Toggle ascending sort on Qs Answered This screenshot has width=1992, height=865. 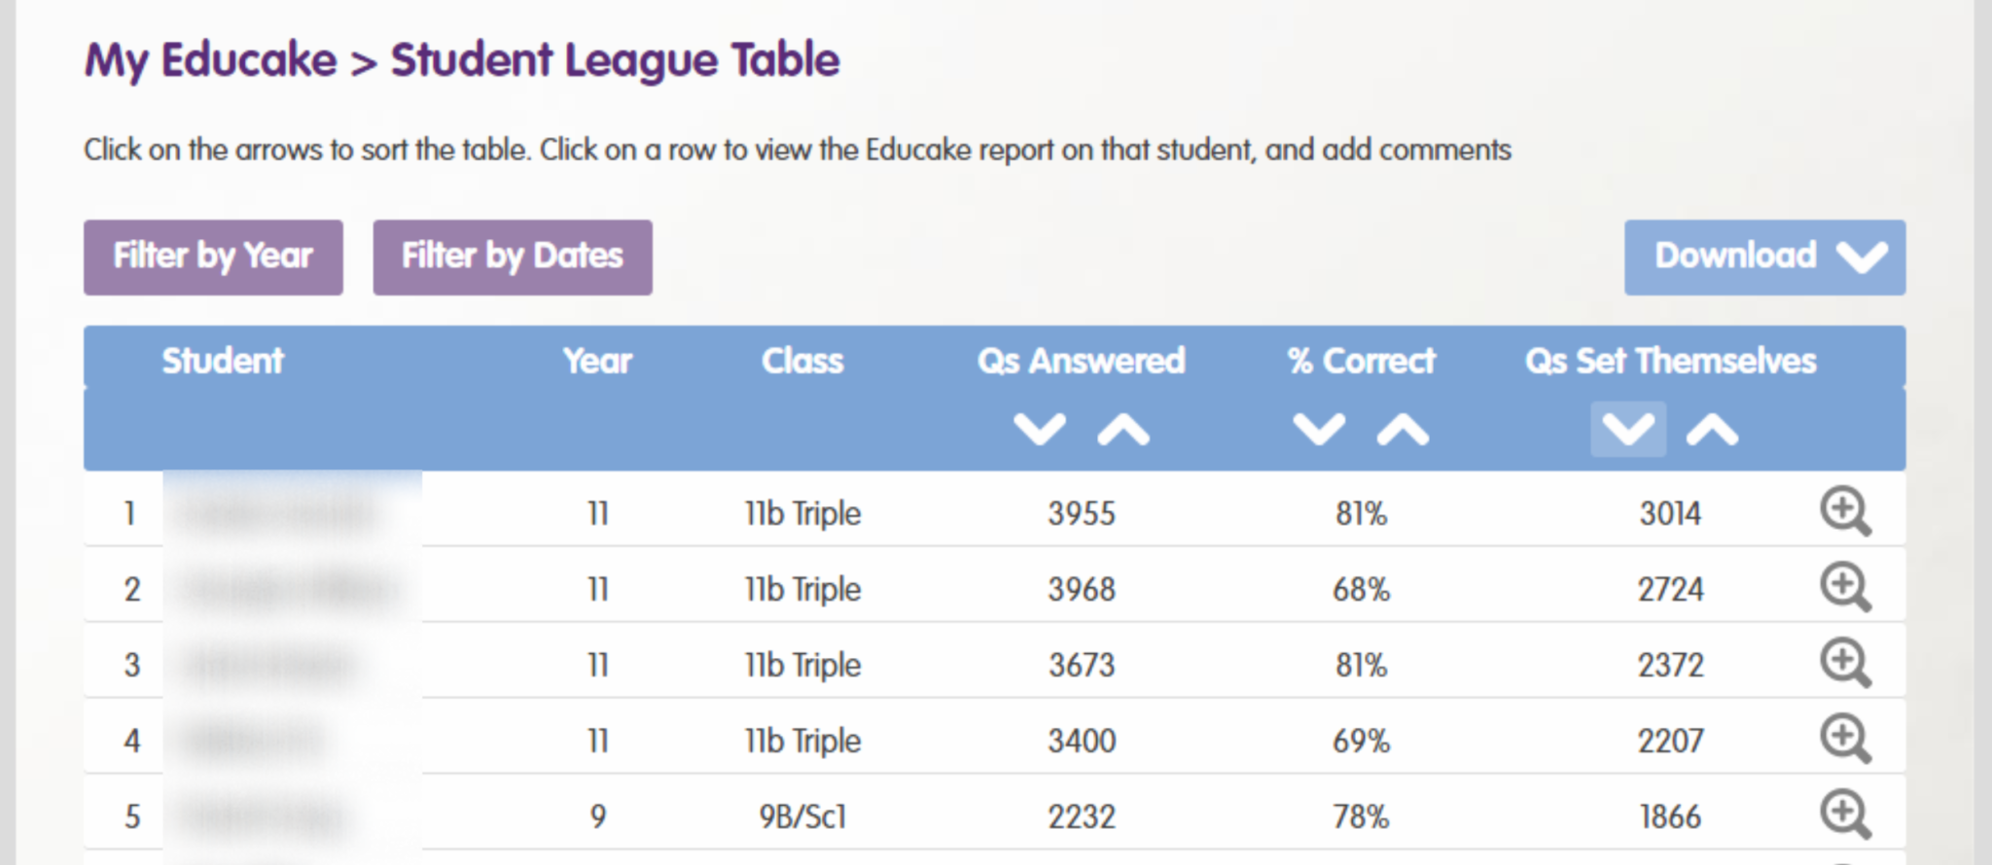coord(1122,428)
